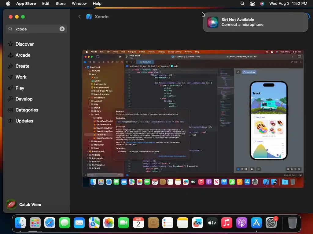This screenshot has width=313, height=234.
Task: Activate Siri from the menu bar
Action: 262,3
